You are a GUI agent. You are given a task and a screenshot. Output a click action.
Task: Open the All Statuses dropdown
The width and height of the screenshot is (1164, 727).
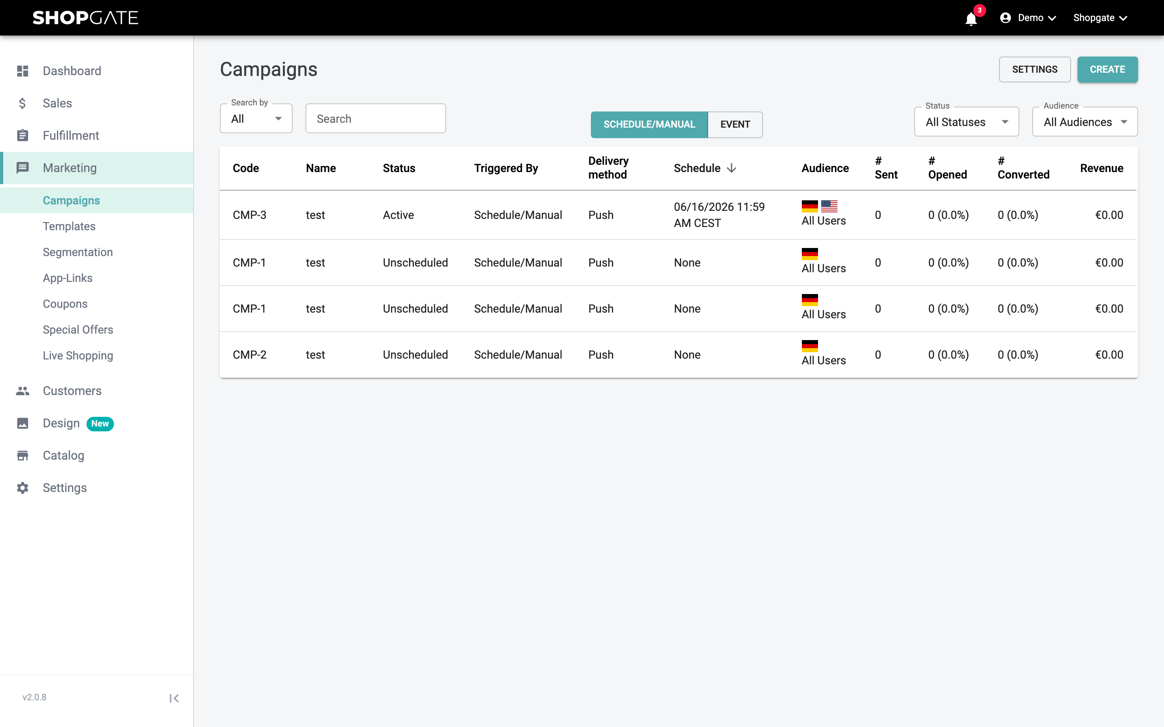pos(966,122)
